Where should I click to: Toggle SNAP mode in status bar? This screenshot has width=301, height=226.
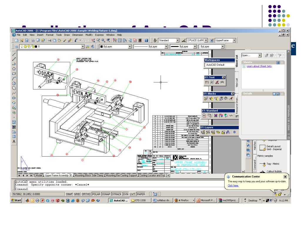click(x=69, y=194)
